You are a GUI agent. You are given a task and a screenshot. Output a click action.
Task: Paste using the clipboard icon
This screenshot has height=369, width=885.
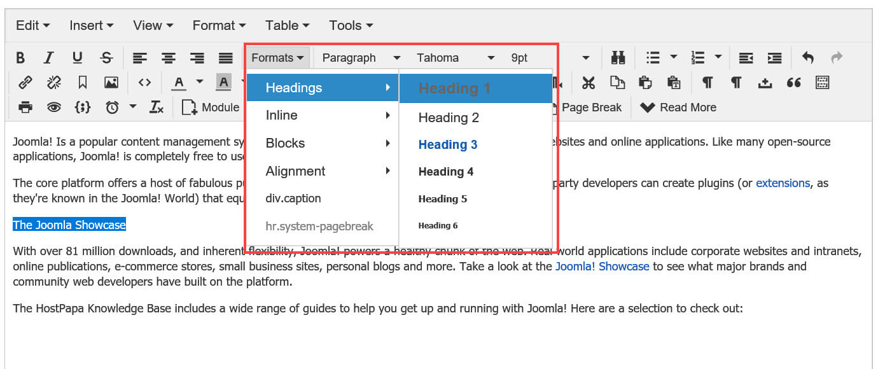[x=645, y=83]
